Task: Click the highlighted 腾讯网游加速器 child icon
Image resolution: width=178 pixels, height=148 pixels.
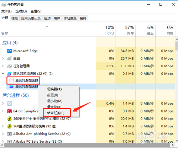Action: pos(11,86)
